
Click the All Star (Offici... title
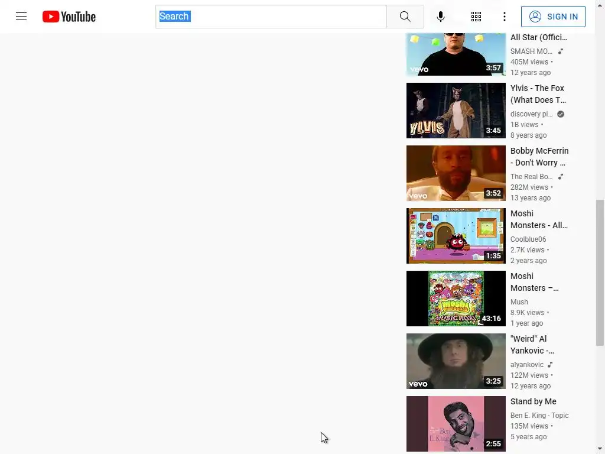(x=539, y=37)
